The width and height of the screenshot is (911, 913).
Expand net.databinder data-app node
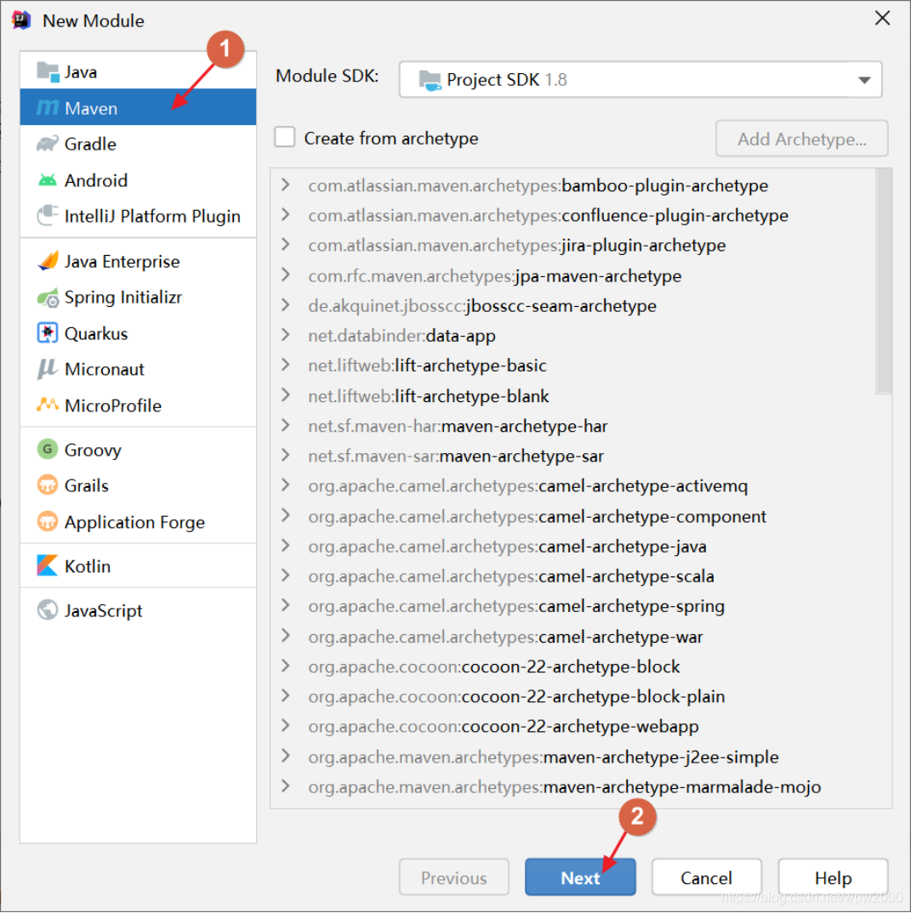286,335
